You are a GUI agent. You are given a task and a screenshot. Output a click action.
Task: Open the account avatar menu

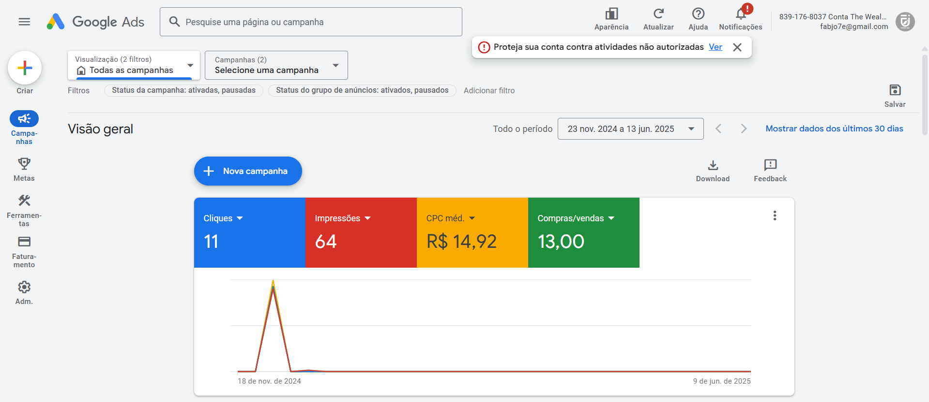tap(905, 22)
